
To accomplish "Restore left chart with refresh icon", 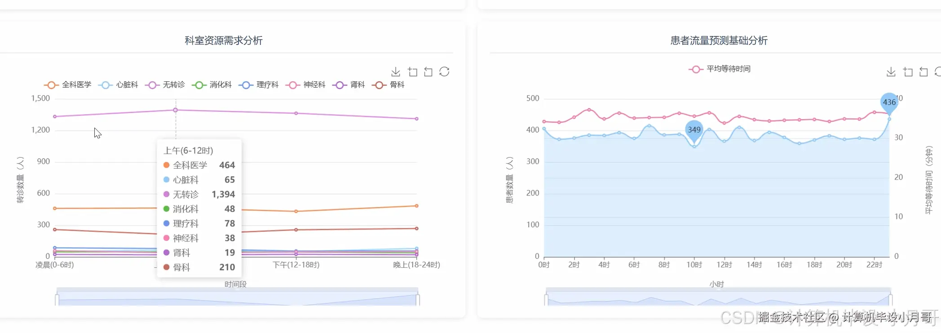I will point(444,72).
